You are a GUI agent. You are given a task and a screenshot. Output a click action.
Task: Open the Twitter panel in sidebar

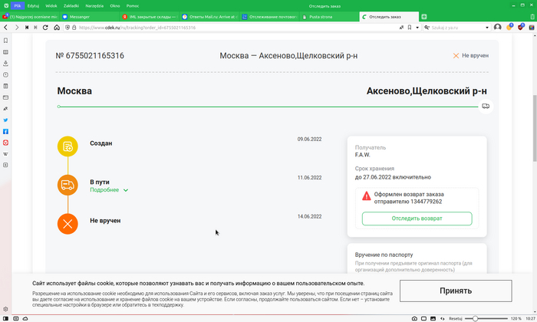tap(6, 120)
